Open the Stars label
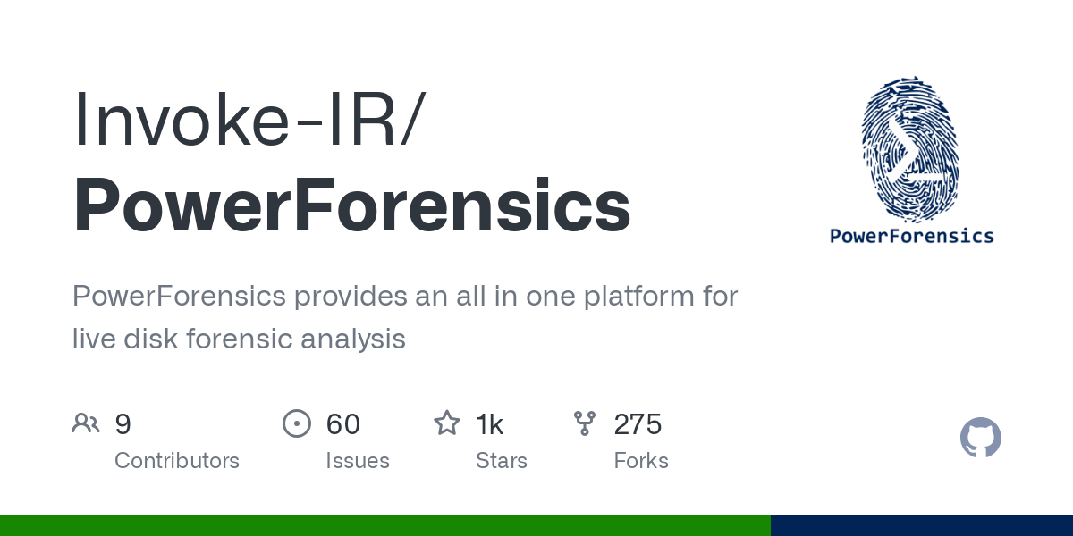The height and width of the screenshot is (536, 1073). [502, 461]
